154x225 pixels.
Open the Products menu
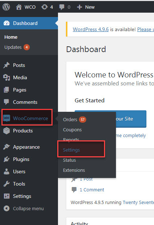[x=23, y=131]
